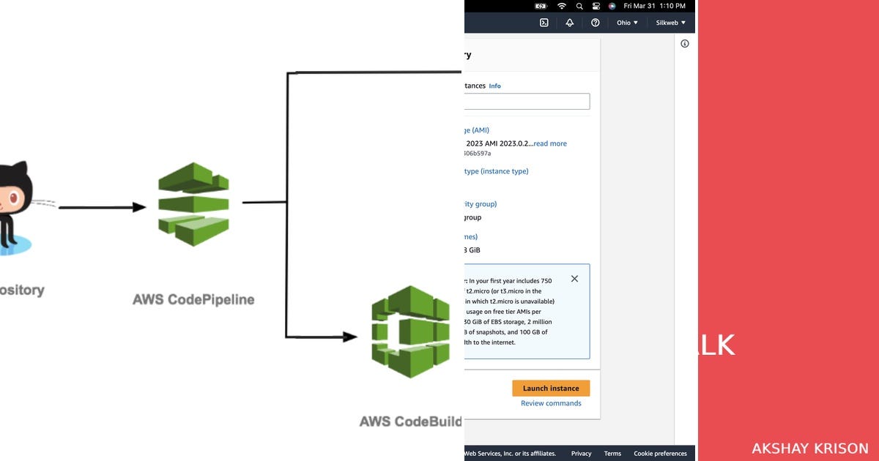The height and width of the screenshot is (461, 879).
Task: Open the notifications bell in AWS console
Action: click(x=569, y=23)
